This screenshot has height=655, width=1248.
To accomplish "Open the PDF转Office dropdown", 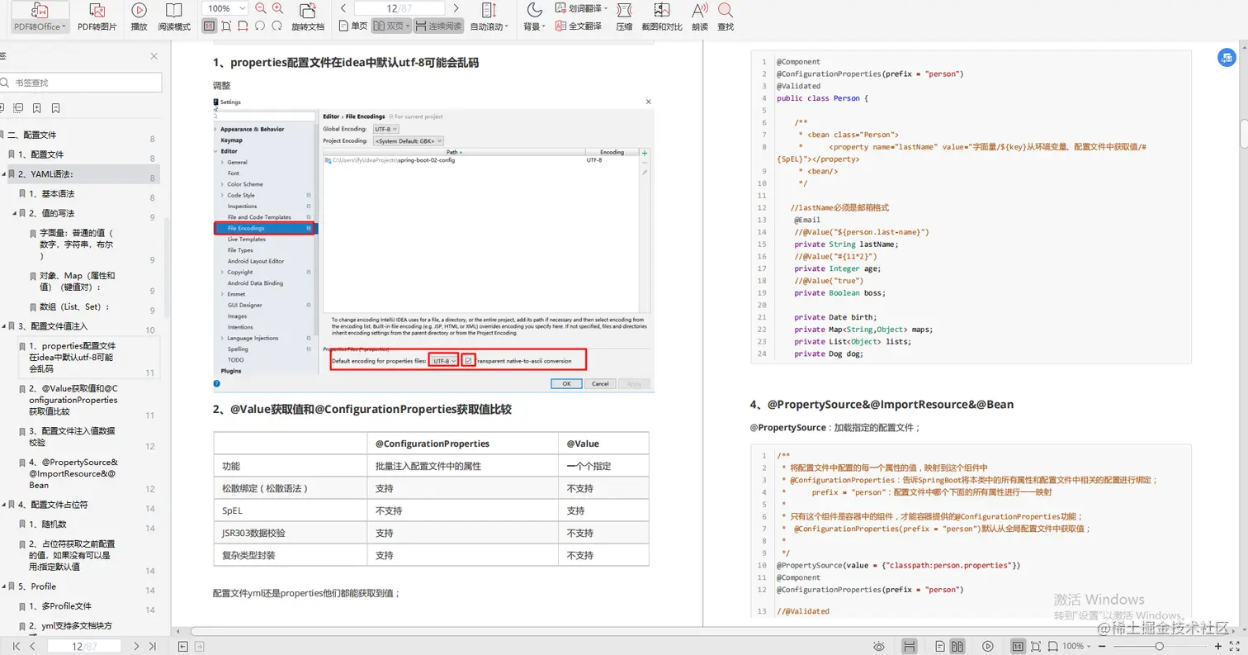I will pyautogui.click(x=39, y=17).
